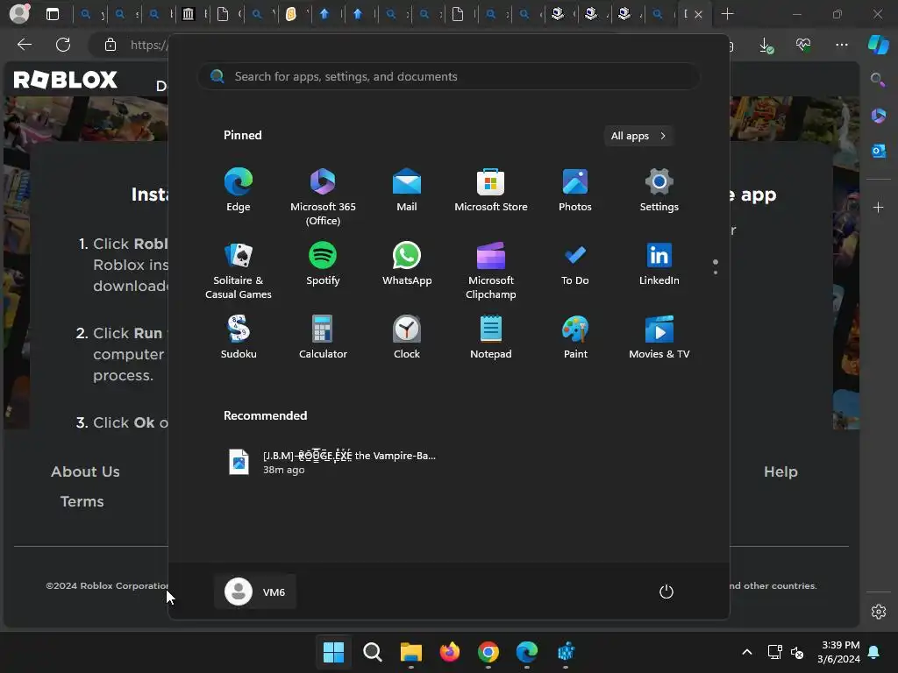Open the Terms footer link
Viewport: 898px width, 673px height.
[x=82, y=501]
